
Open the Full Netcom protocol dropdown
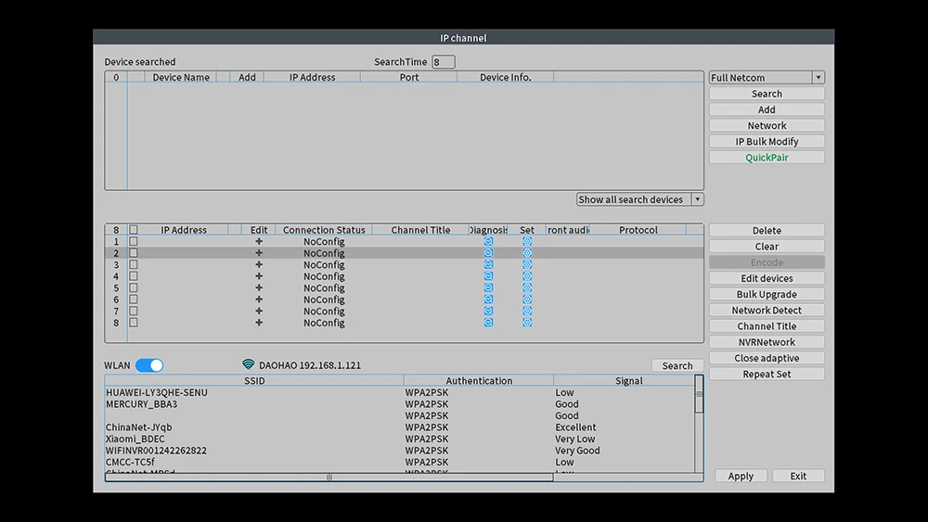tap(767, 78)
